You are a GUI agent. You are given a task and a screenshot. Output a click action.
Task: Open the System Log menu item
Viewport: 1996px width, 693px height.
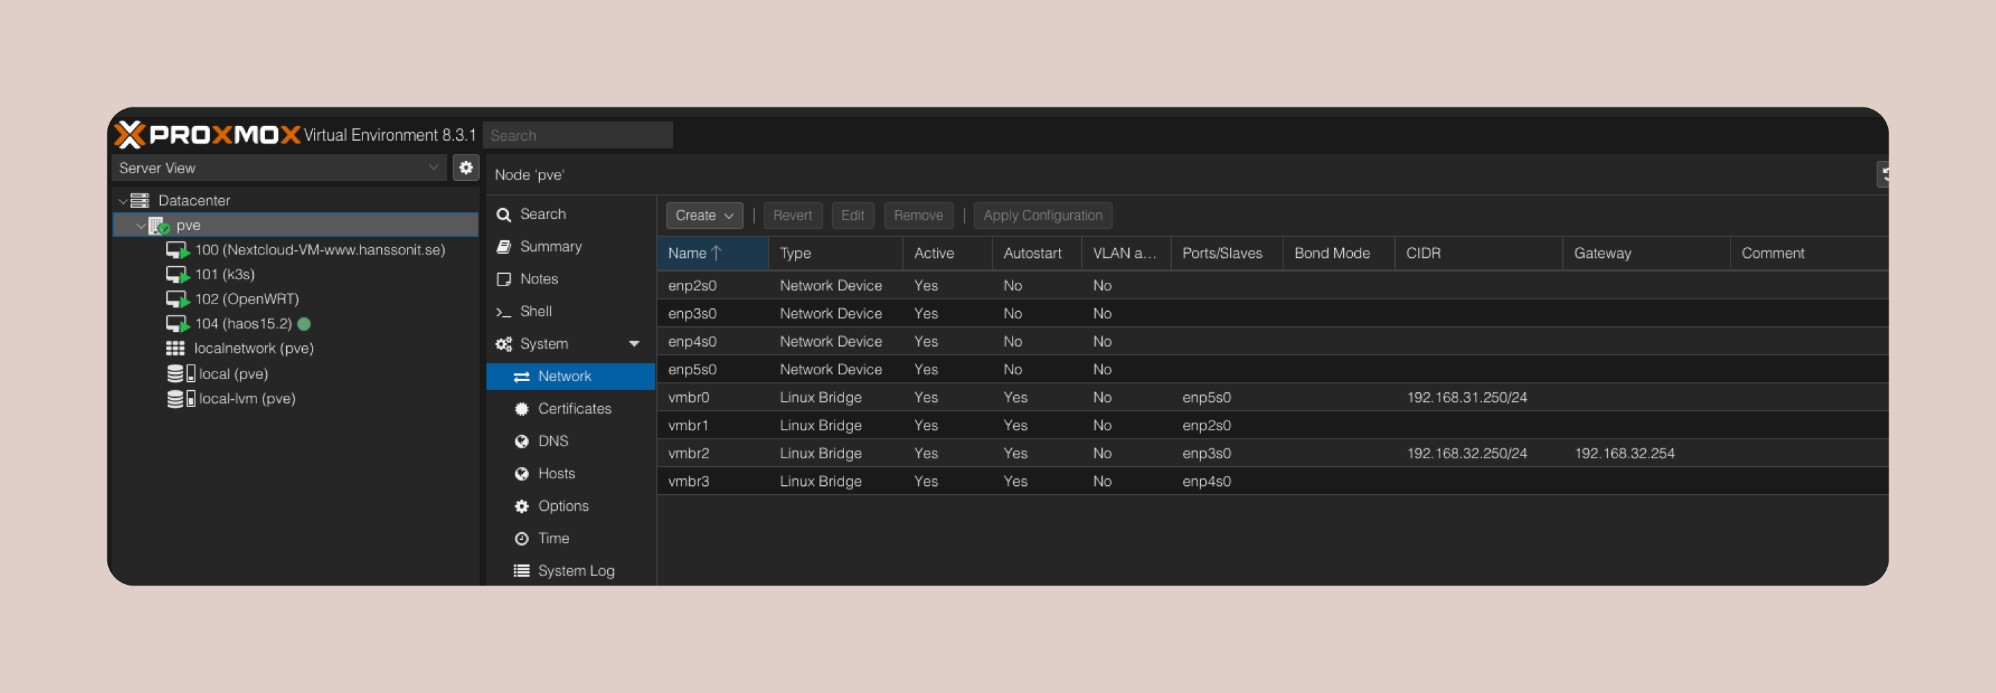571,571
